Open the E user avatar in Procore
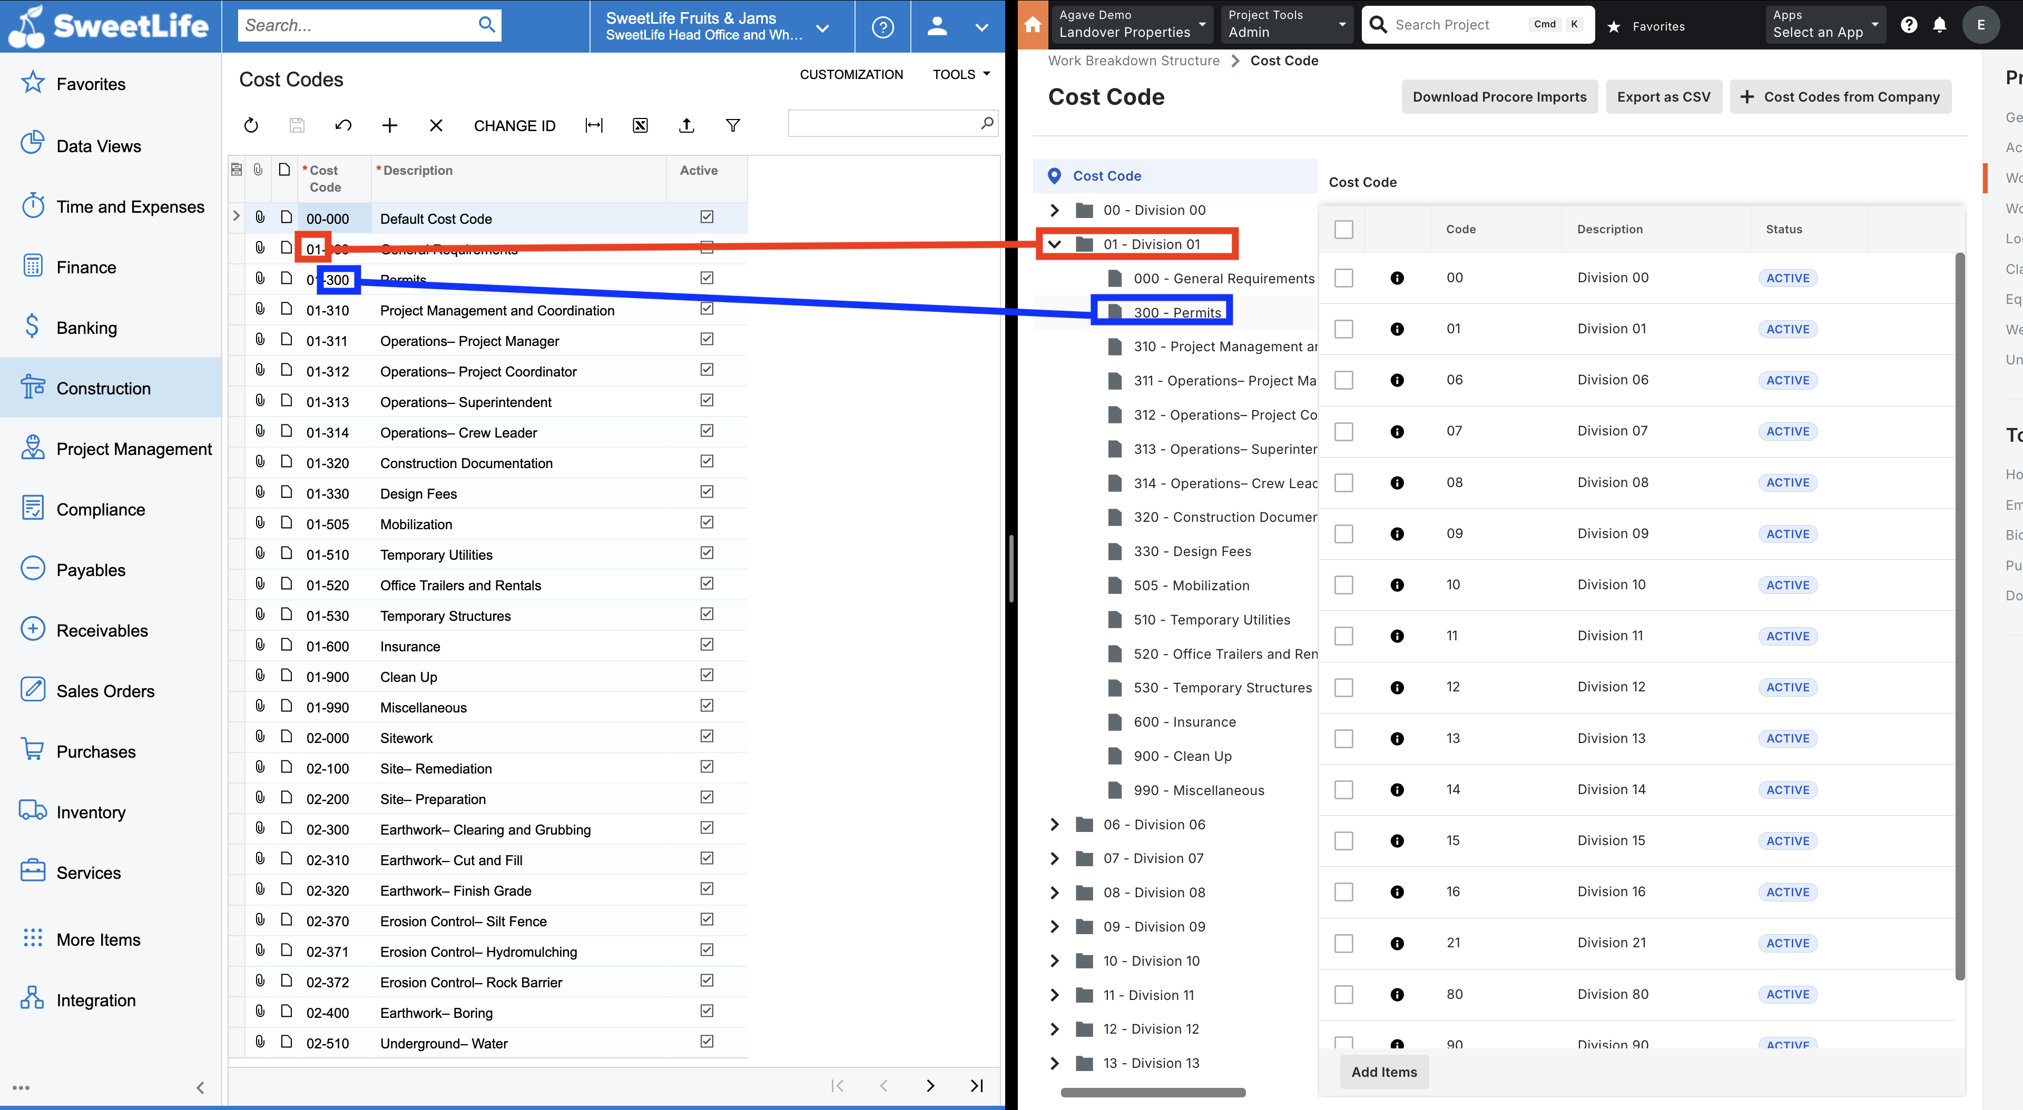Image resolution: width=2023 pixels, height=1110 pixels. 1981,25
